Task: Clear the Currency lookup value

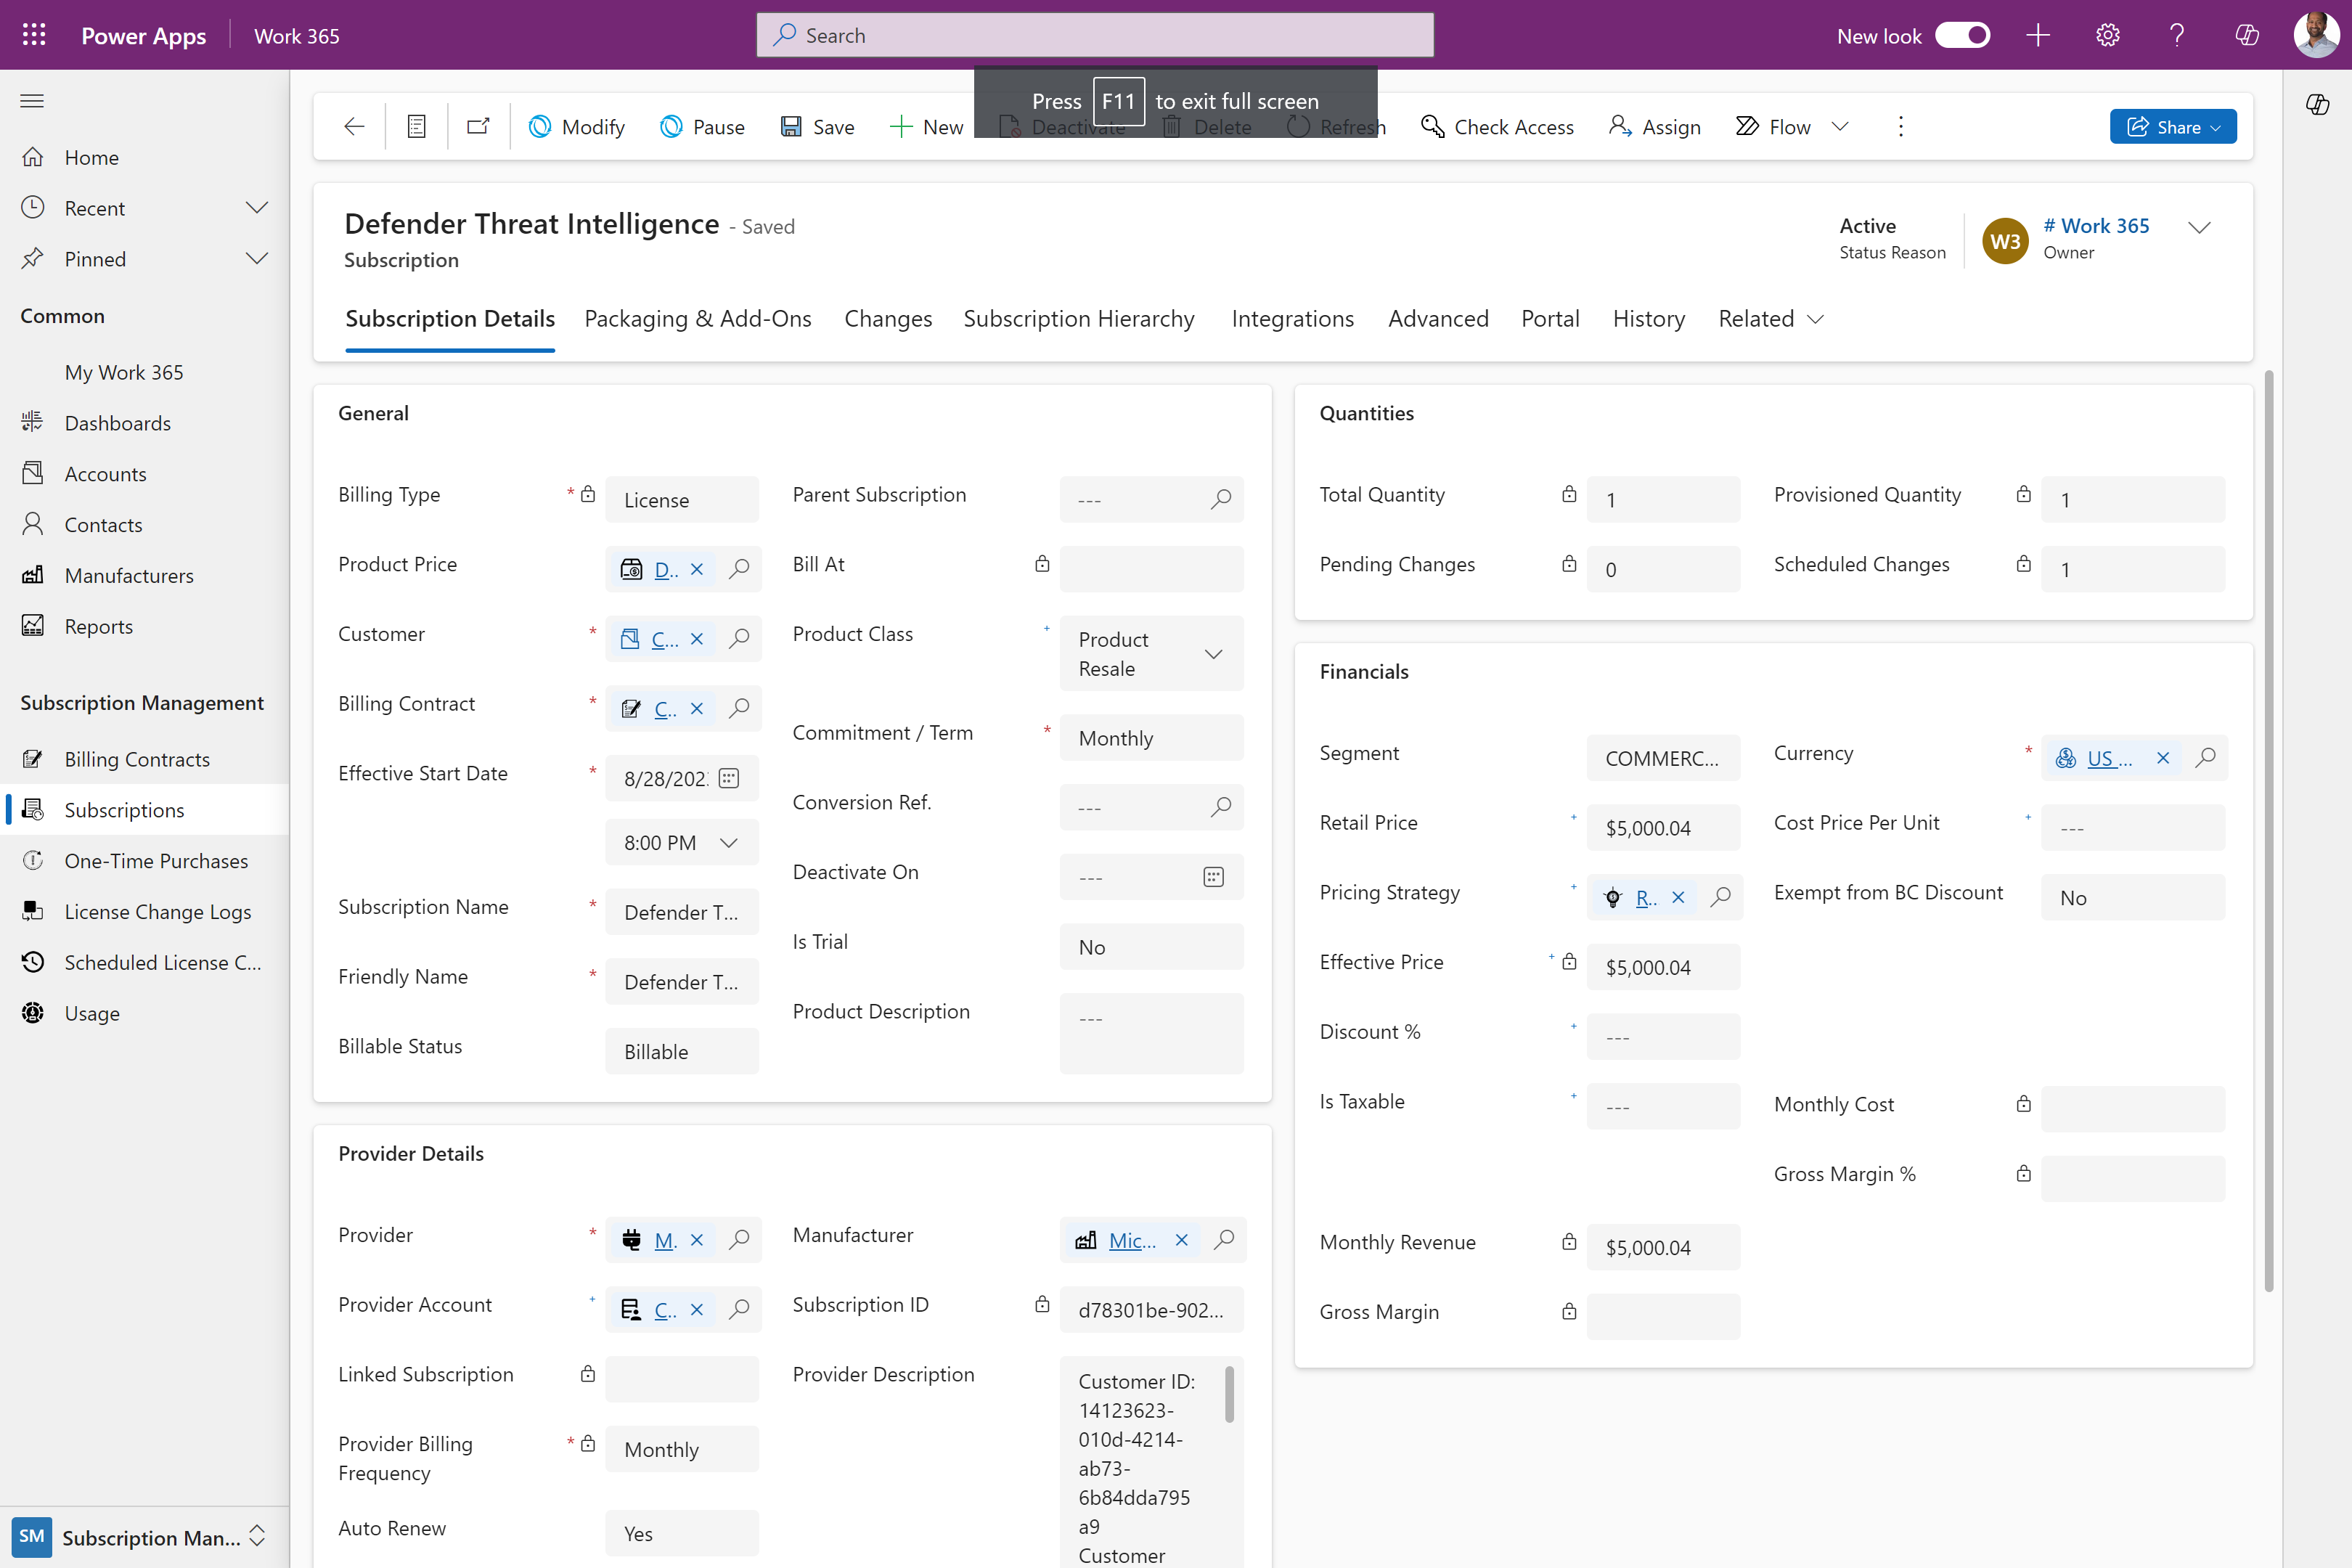Action: coord(2163,758)
